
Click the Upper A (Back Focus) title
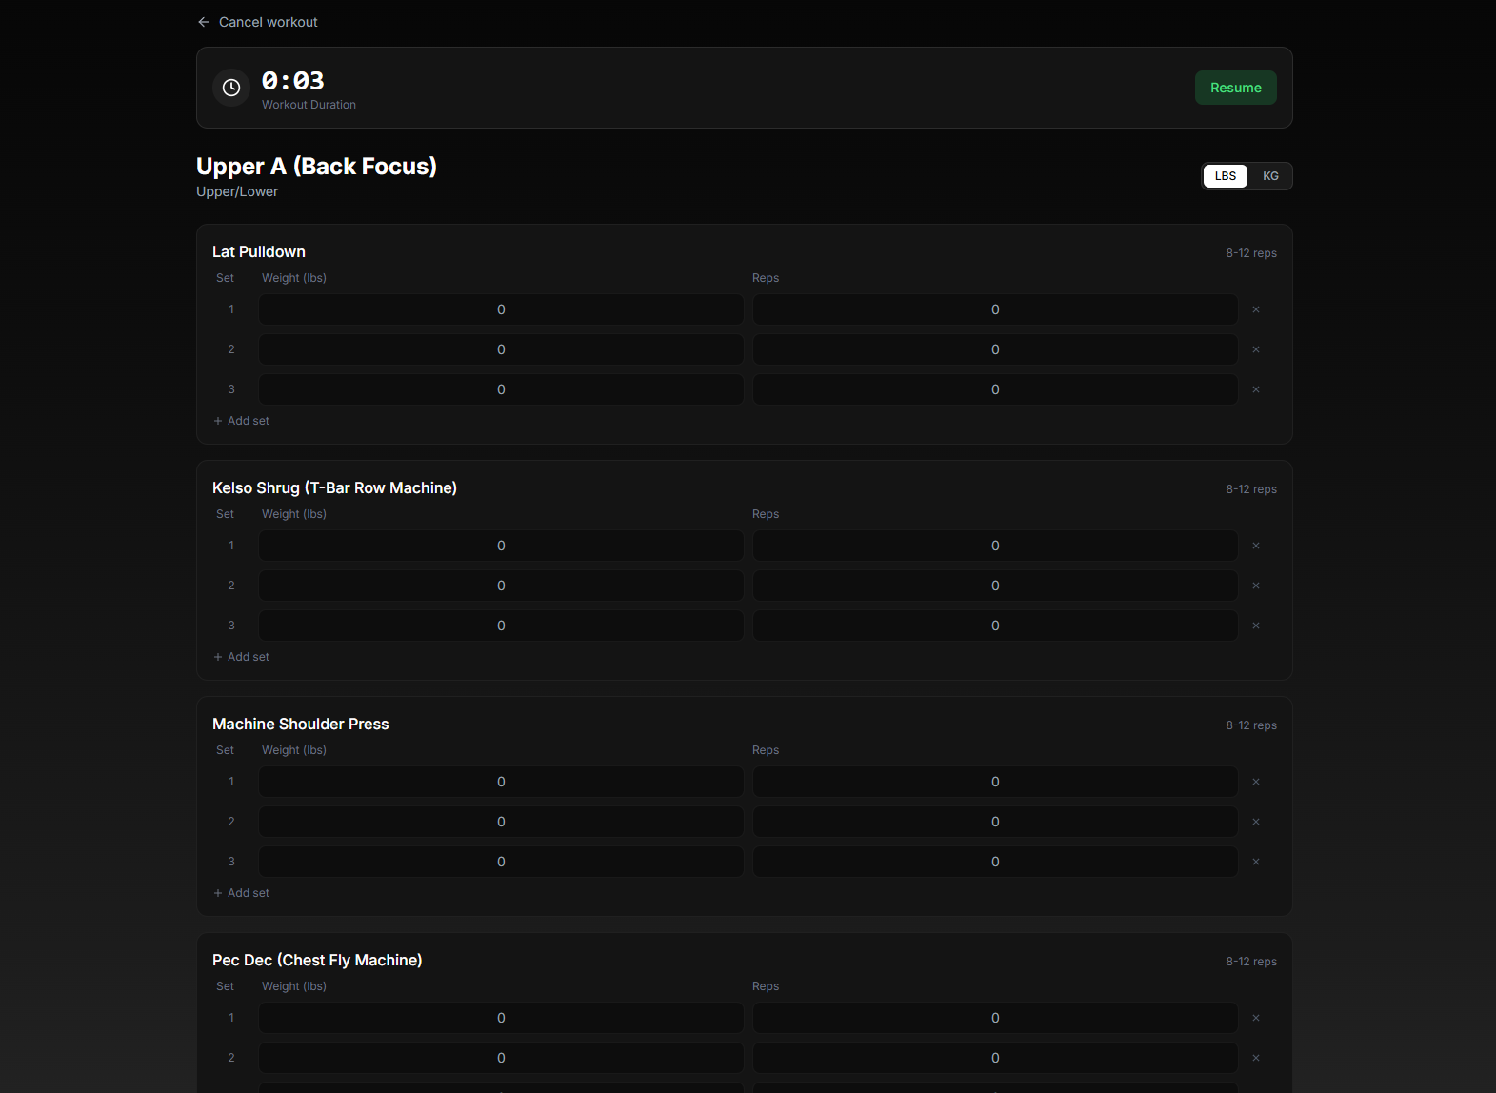pyautogui.click(x=316, y=167)
